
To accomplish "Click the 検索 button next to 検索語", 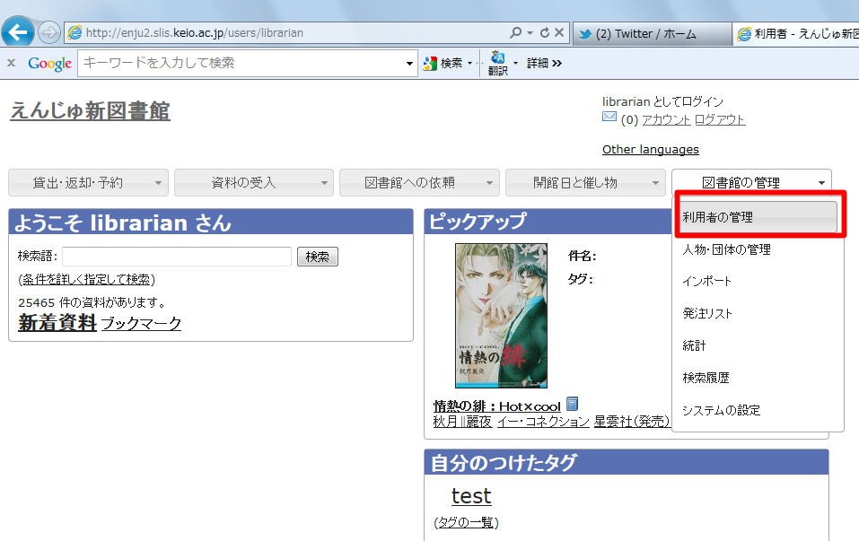I will point(318,257).
